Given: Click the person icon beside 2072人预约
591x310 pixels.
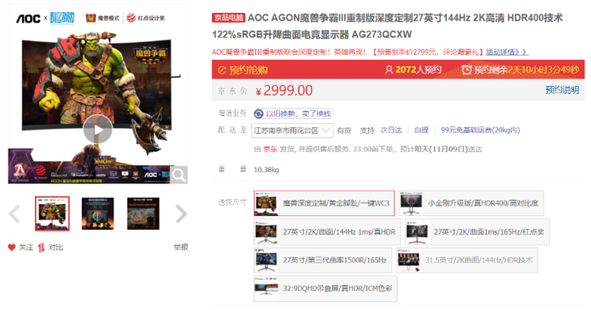Looking at the screenshot, I should tap(389, 70).
